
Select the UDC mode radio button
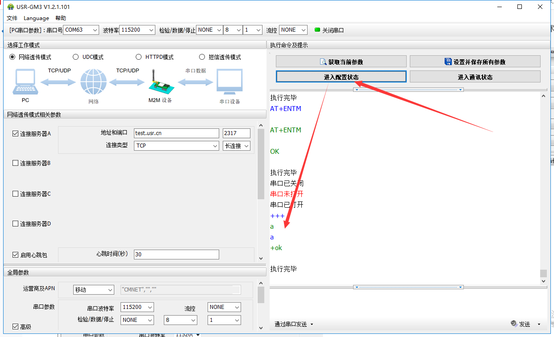[x=76, y=57]
